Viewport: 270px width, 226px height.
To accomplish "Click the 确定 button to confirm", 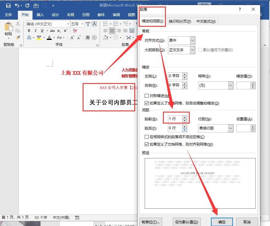I will pyautogui.click(x=222, y=222).
